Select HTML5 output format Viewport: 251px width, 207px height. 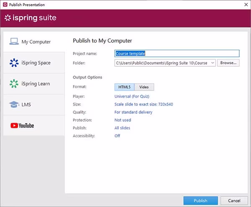[124, 87]
